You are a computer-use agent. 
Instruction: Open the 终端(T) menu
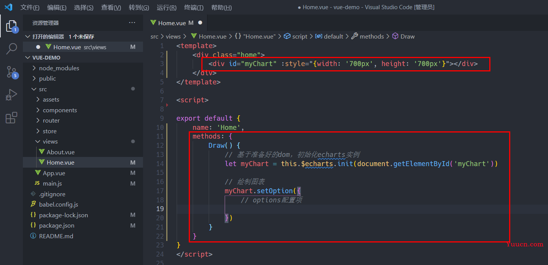click(194, 8)
